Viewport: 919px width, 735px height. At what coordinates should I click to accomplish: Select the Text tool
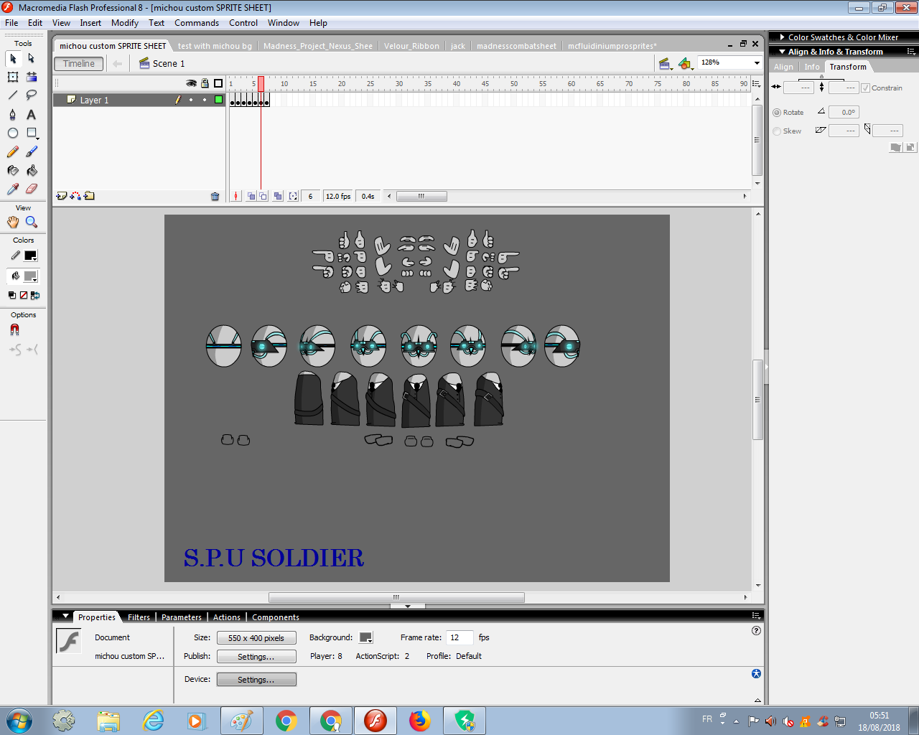pyautogui.click(x=32, y=114)
